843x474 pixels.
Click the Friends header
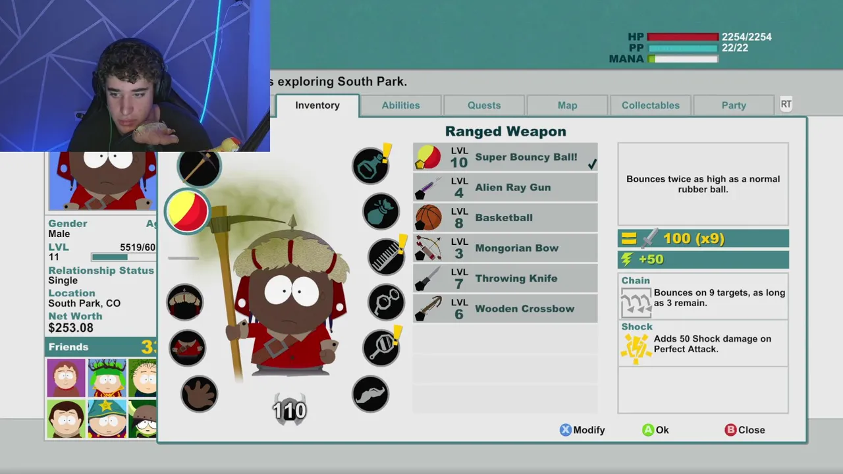[101, 347]
